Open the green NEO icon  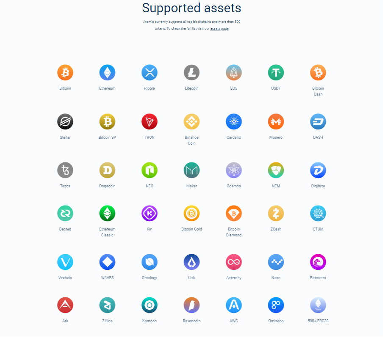pyautogui.click(x=149, y=170)
